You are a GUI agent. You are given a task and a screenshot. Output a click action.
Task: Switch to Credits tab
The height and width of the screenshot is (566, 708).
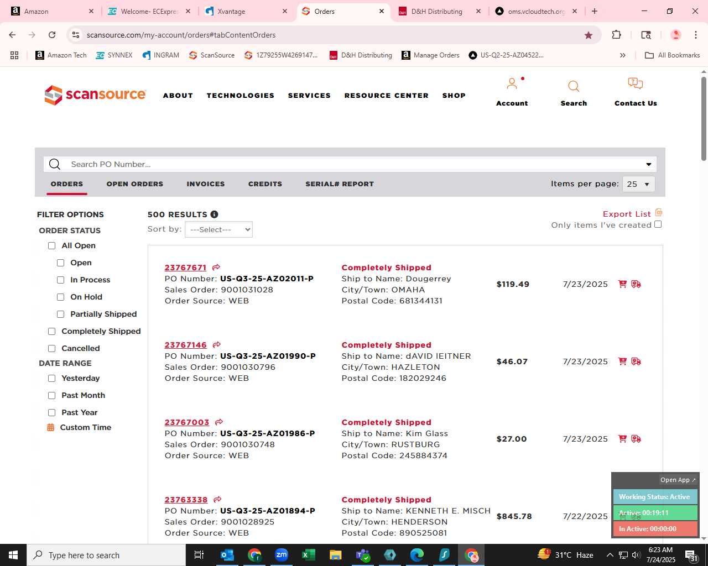pos(265,184)
